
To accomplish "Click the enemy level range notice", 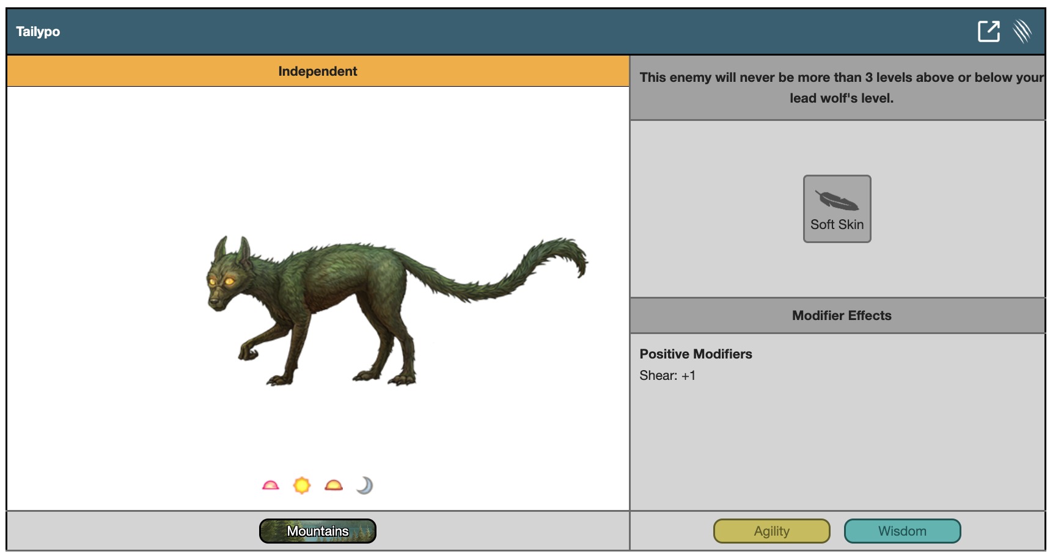I will (841, 87).
